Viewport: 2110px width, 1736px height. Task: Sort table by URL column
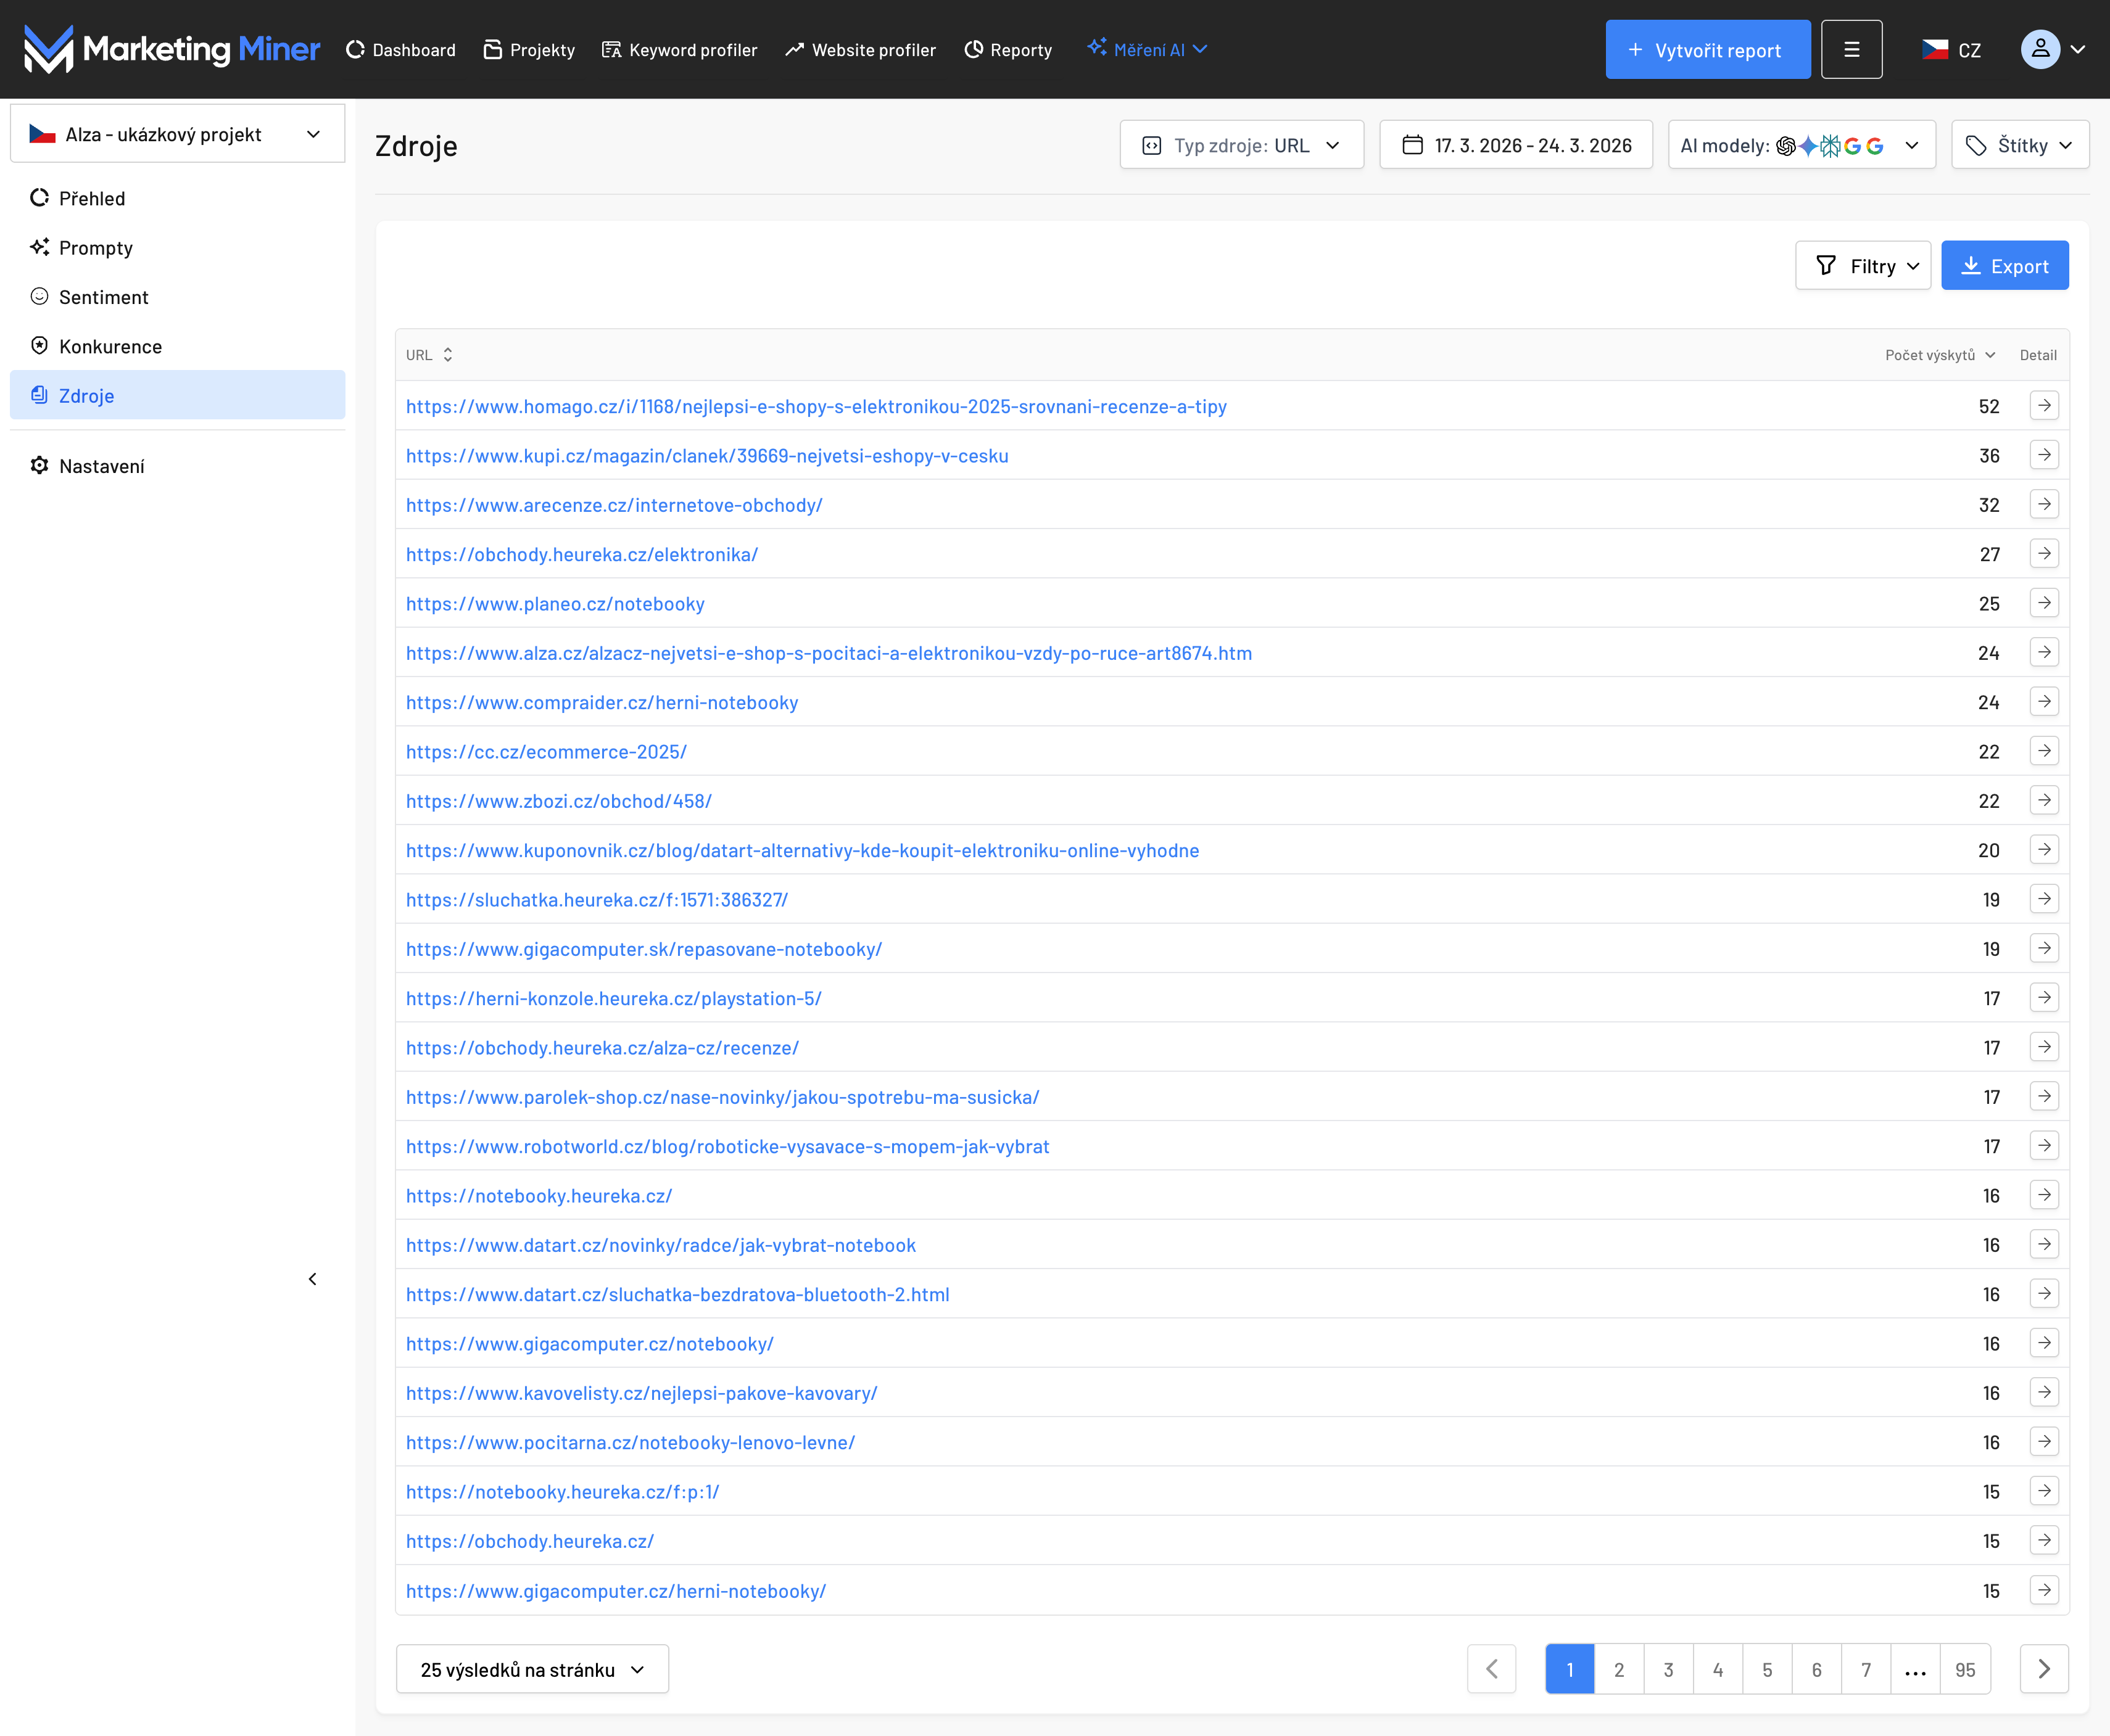tap(429, 355)
